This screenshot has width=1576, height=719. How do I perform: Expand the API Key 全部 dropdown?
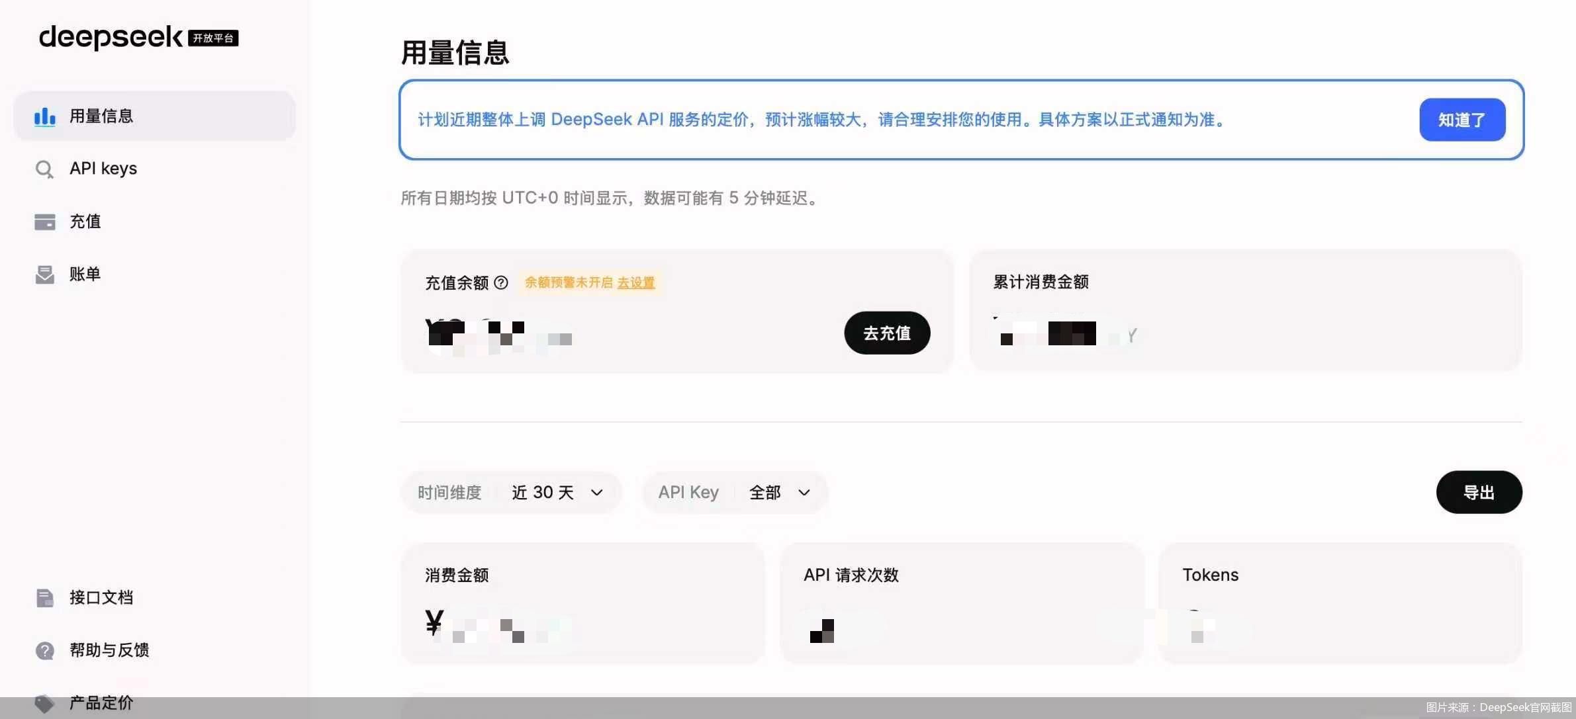(735, 493)
